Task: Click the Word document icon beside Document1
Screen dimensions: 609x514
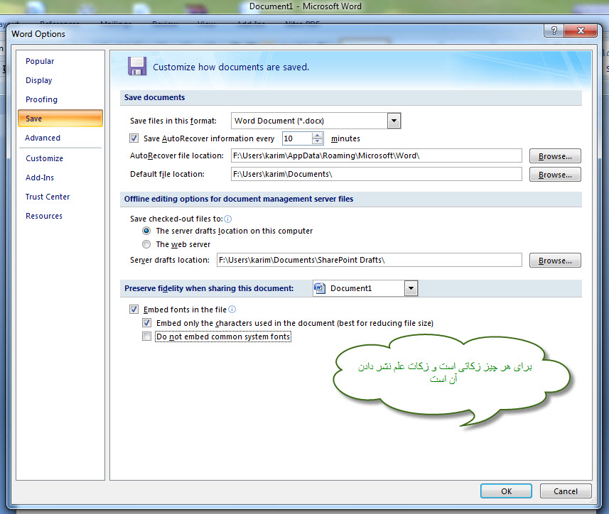Action: point(320,288)
